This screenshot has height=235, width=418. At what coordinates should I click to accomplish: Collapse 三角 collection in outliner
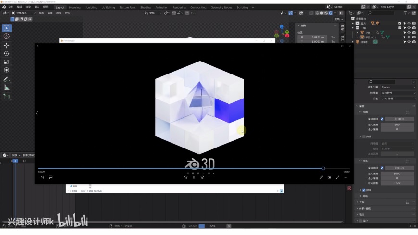pos(353,28)
